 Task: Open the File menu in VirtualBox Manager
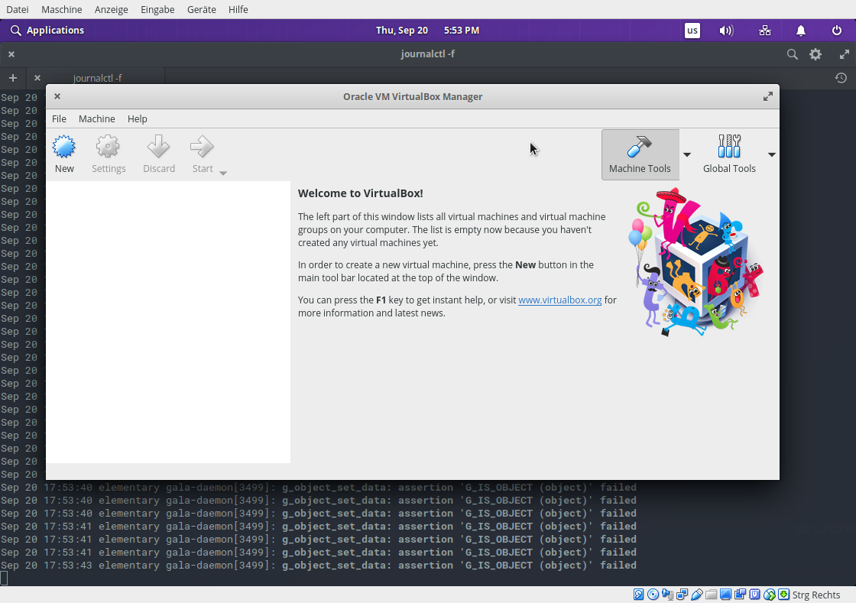coord(59,119)
